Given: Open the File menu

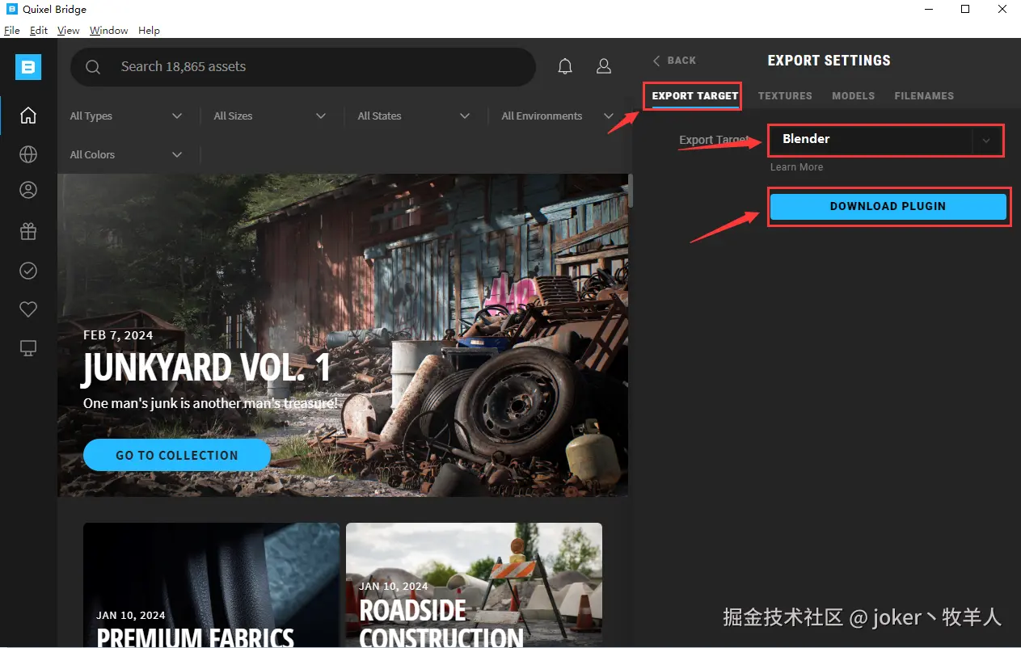Looking at the screenshot, I should [x=11, y=31].
